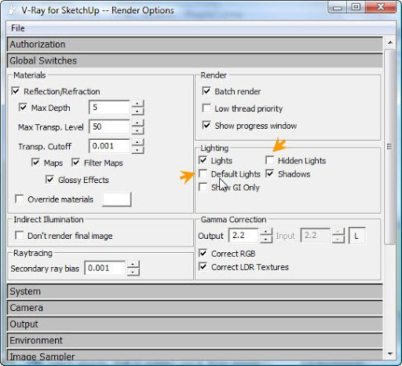Viewport: 402px width, 366px height.
Task: Expand the Image Sampler rollout
Action: point(195,355)
